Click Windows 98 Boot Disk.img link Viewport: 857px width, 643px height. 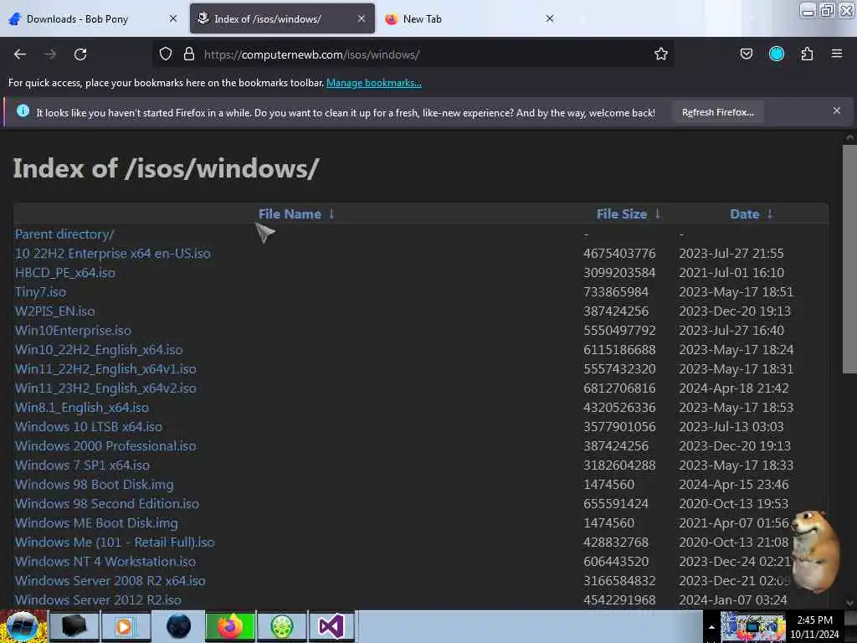(x=94, y=485)
